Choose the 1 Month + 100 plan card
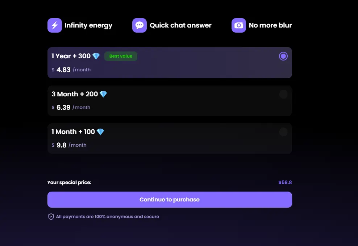358x246 pixels. [x=170, y=138]
